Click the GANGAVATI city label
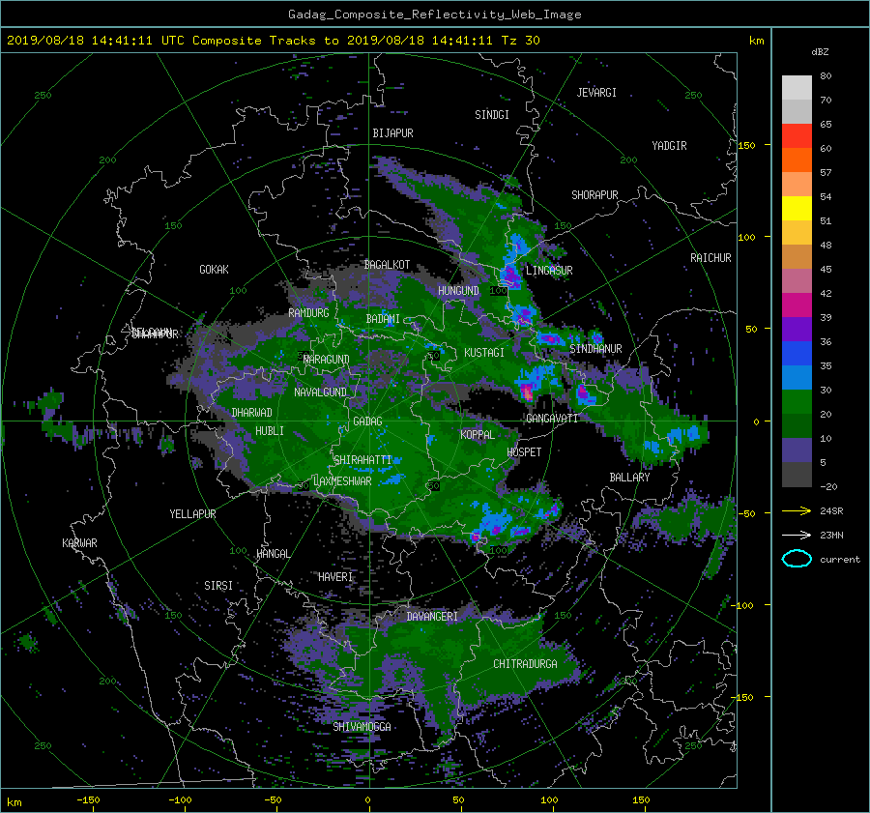 (552, 418)
